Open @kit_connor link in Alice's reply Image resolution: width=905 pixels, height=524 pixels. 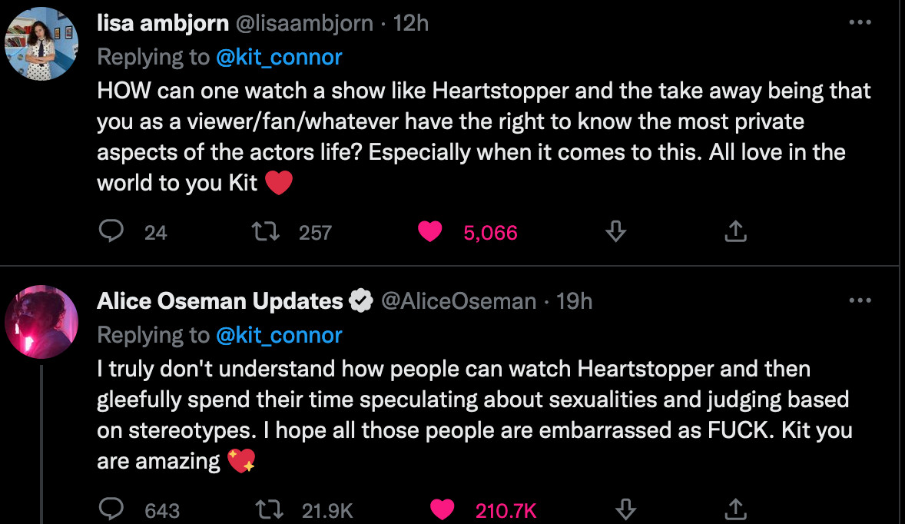[x=279, y=335]
